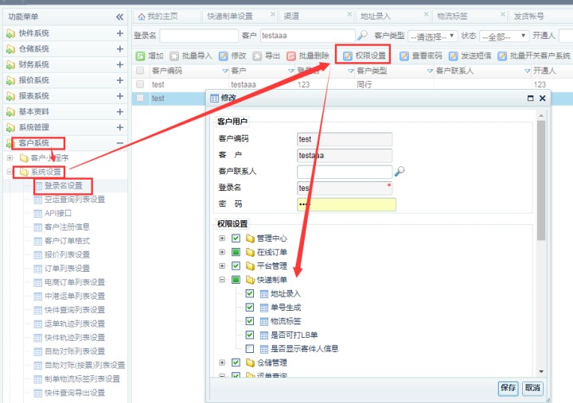
Task: Collapse the 快递制单 tree node
Action: point(222,280)
